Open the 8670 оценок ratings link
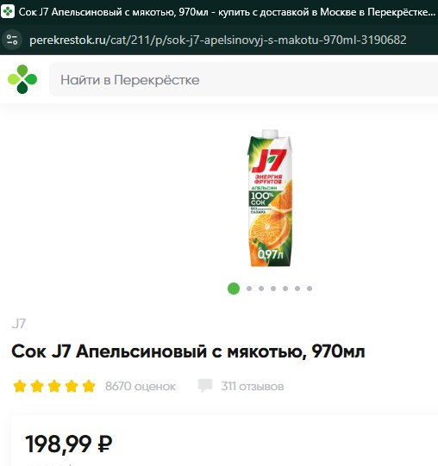Viewport: 438px width, 466px height. click(x=141, y=387)
